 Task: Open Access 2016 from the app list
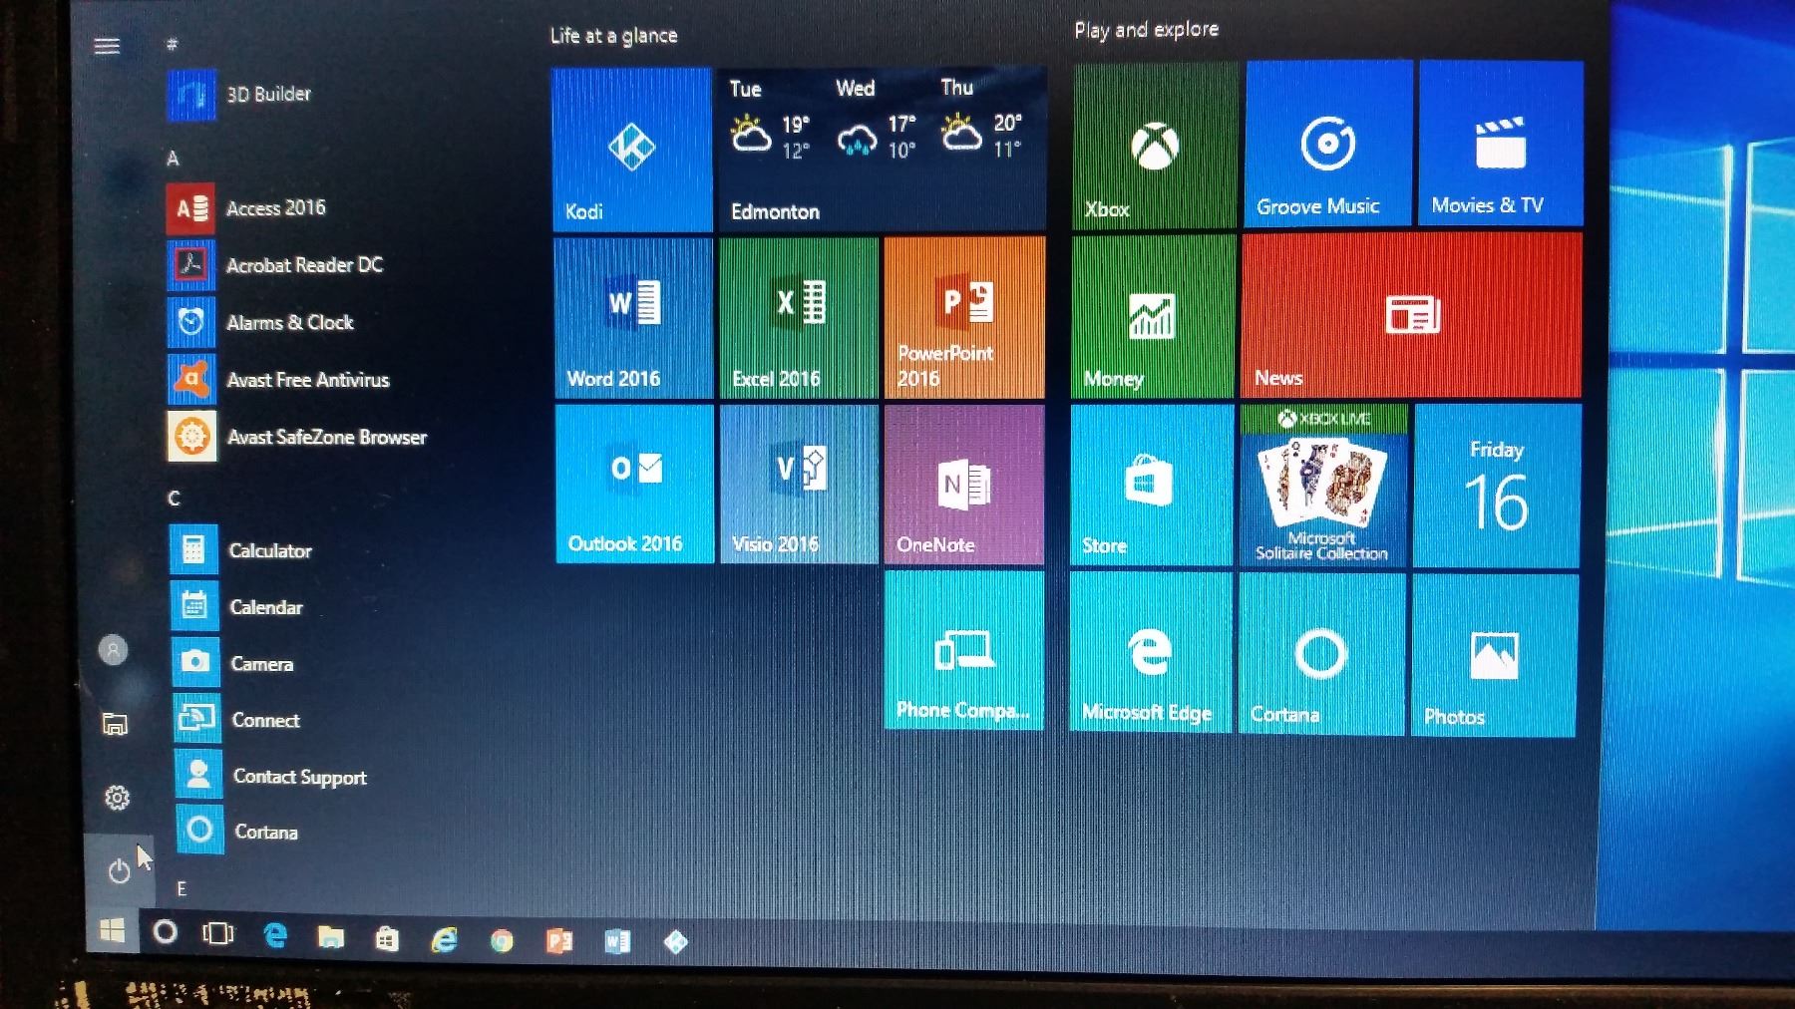275,208
